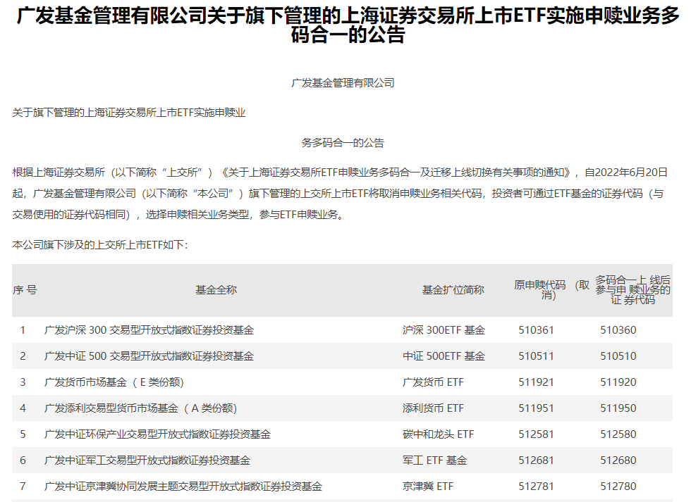Select the 广发货币市场基金 E 类份额 cell
691x502 pixels.
coord(114,382)
